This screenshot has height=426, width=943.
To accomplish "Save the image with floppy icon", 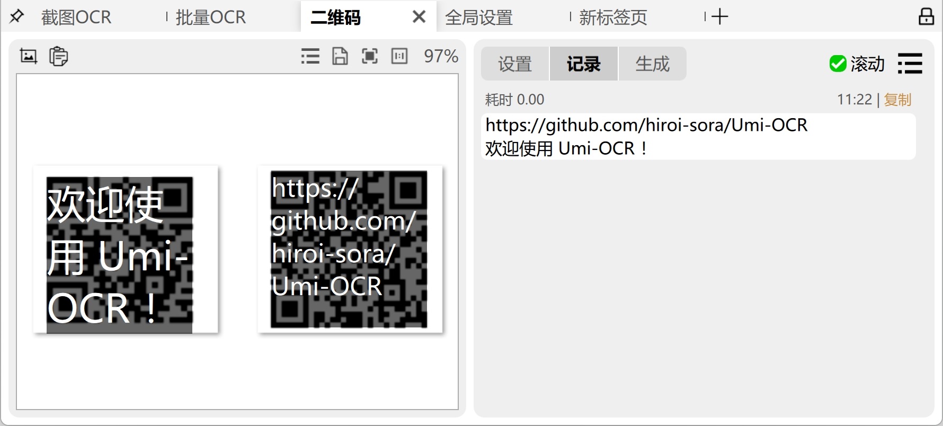I will tap(340, 56).
